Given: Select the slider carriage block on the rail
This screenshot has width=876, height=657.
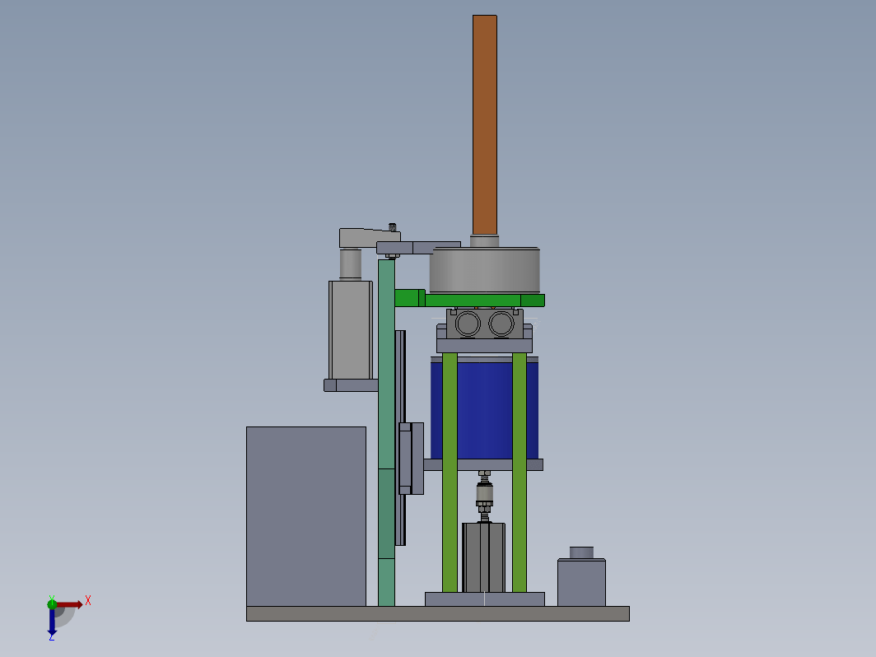Looking at the screenshot, I should click(x=411, y=459).
